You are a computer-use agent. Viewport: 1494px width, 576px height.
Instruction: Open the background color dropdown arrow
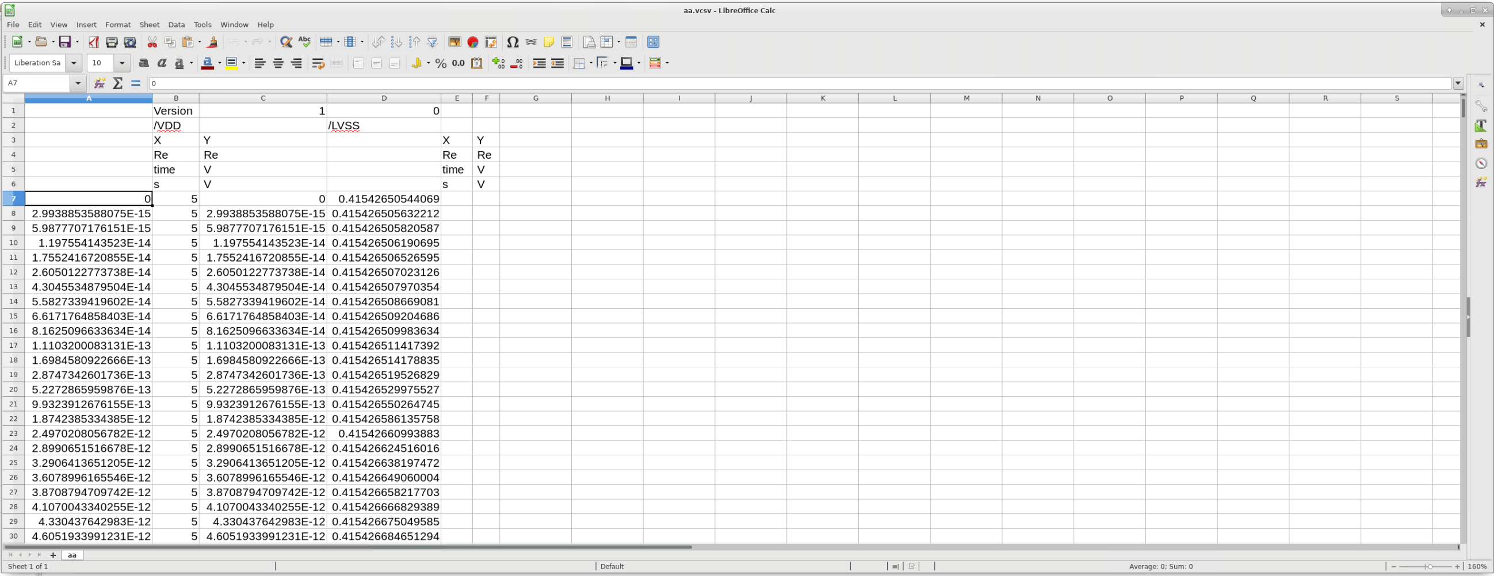tap(243, 63)
